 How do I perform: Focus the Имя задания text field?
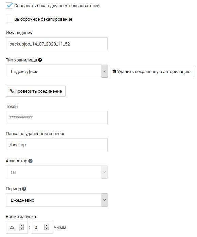pos(57,44)
